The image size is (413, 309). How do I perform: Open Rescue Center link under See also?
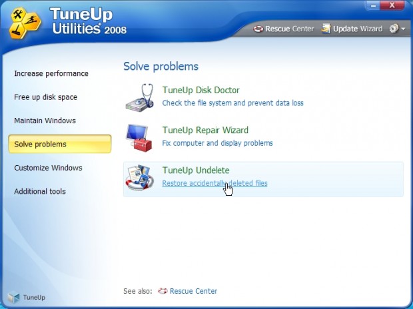tap(194, 291)
